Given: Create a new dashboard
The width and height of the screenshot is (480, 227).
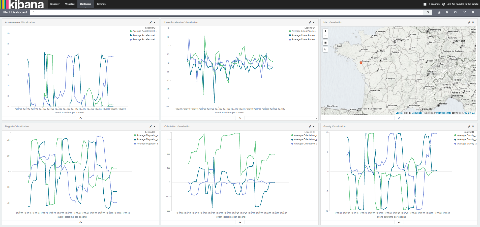Looking at the screenshot, I should 439,12.
